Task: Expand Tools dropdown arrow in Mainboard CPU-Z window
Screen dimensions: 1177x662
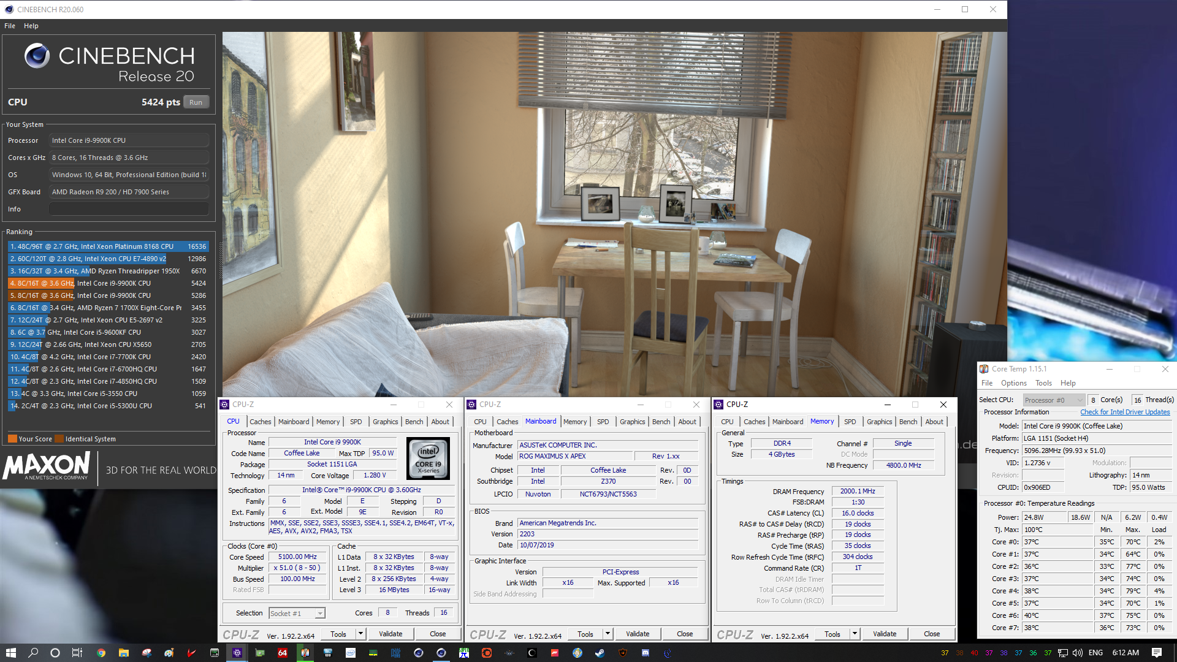Action: click(608, 634)
